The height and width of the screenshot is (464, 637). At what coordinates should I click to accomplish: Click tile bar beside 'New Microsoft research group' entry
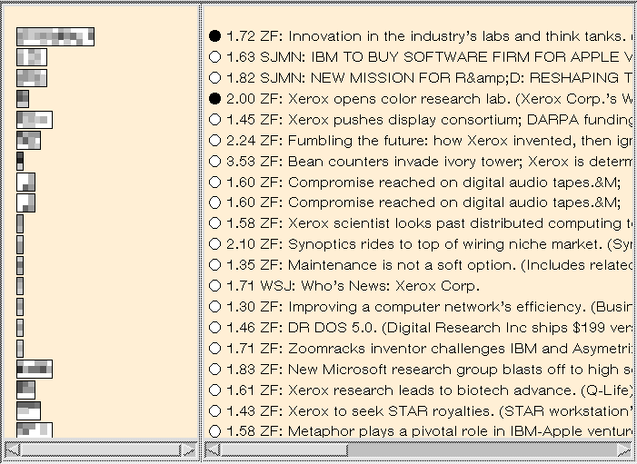coord(35,369)
